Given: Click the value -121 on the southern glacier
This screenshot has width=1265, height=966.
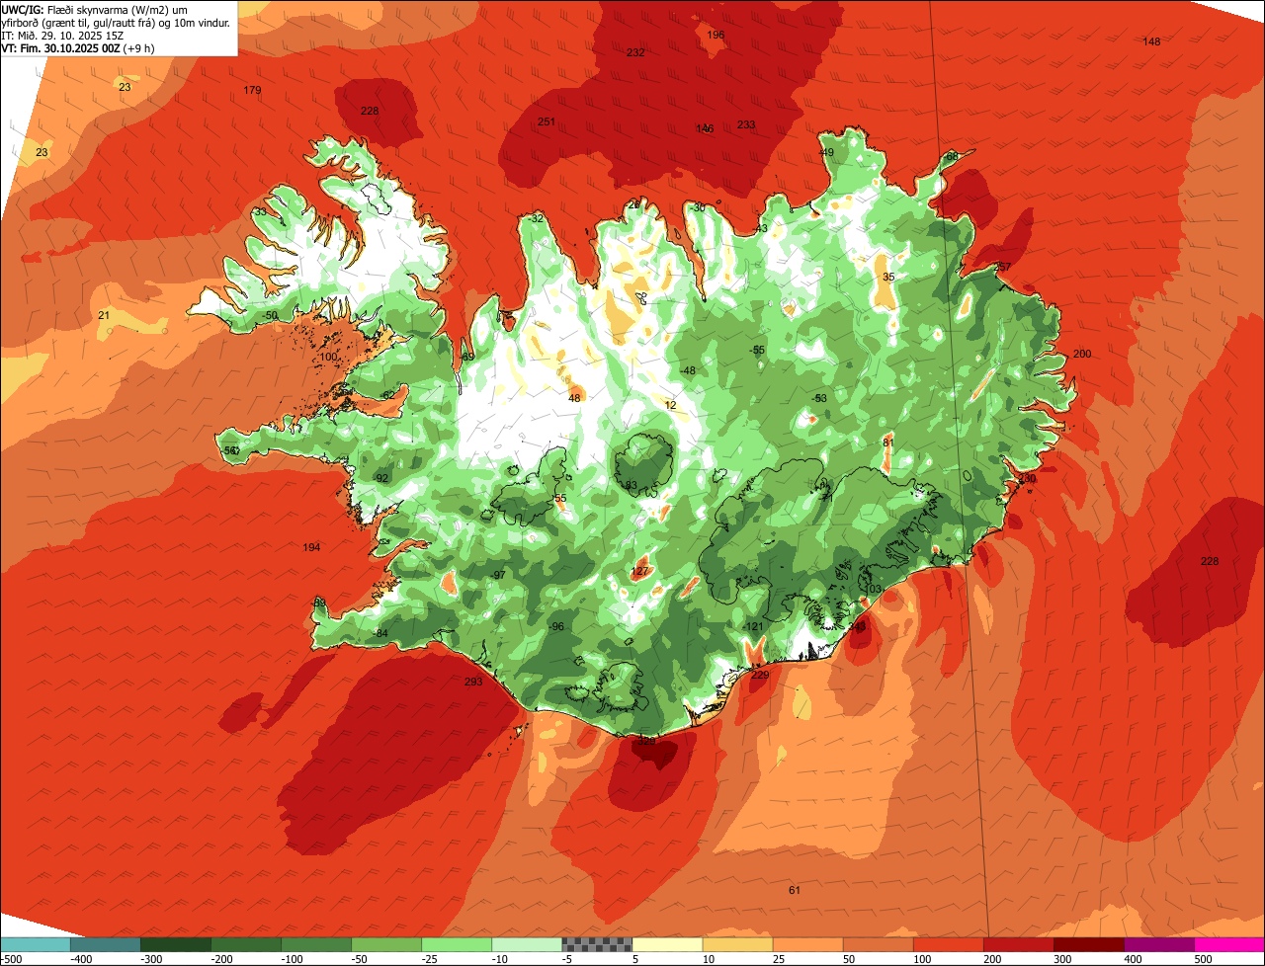Looking at the screenshot, I should [753, 627].
